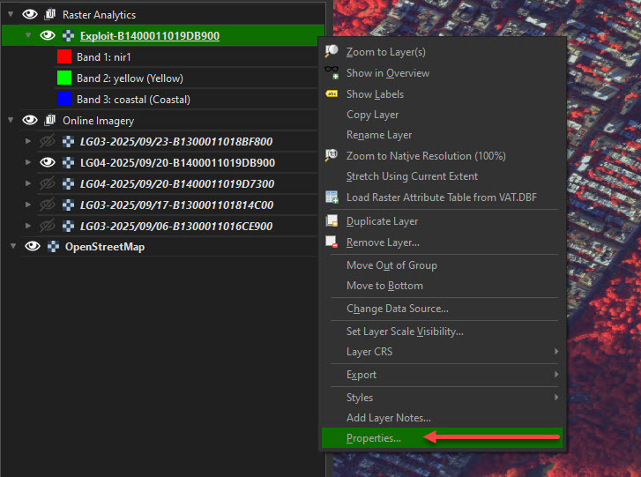This screenshot has height=477, width=641.
Task: Click the Remove Layer icon
Action: pos(332,242)
